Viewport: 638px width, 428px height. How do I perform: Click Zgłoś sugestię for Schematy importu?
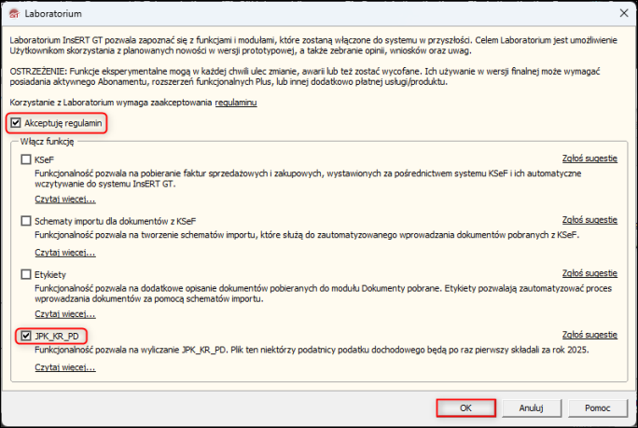click(x=589, y=220)
